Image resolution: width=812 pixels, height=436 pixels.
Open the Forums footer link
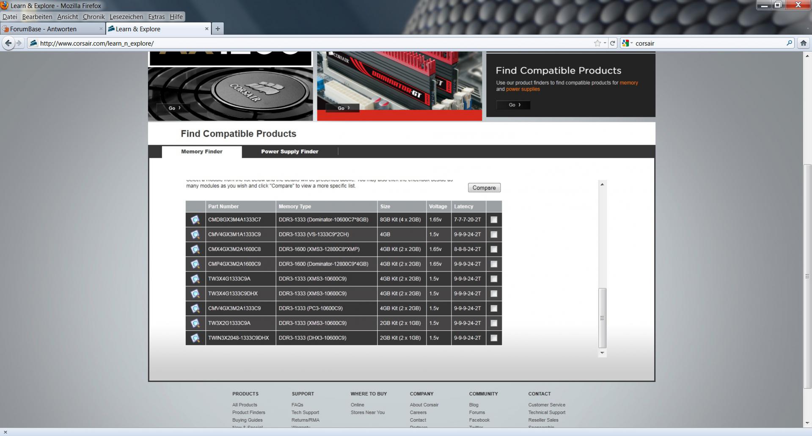click(477, 412)
